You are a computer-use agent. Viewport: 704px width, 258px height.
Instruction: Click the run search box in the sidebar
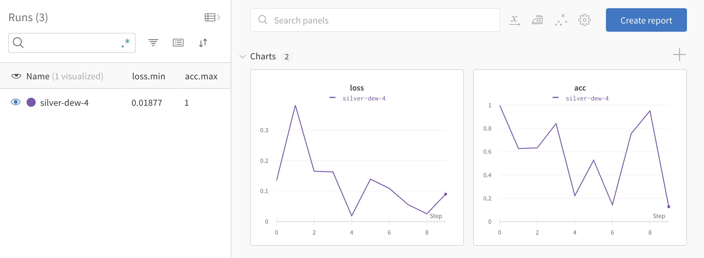pyautogui.click(x=68, y=43)
